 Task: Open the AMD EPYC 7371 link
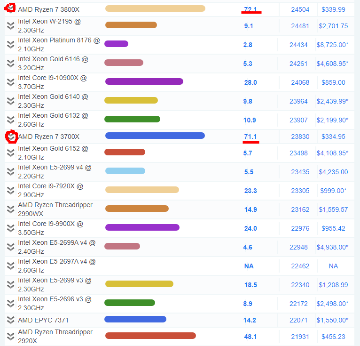[43, 320]
